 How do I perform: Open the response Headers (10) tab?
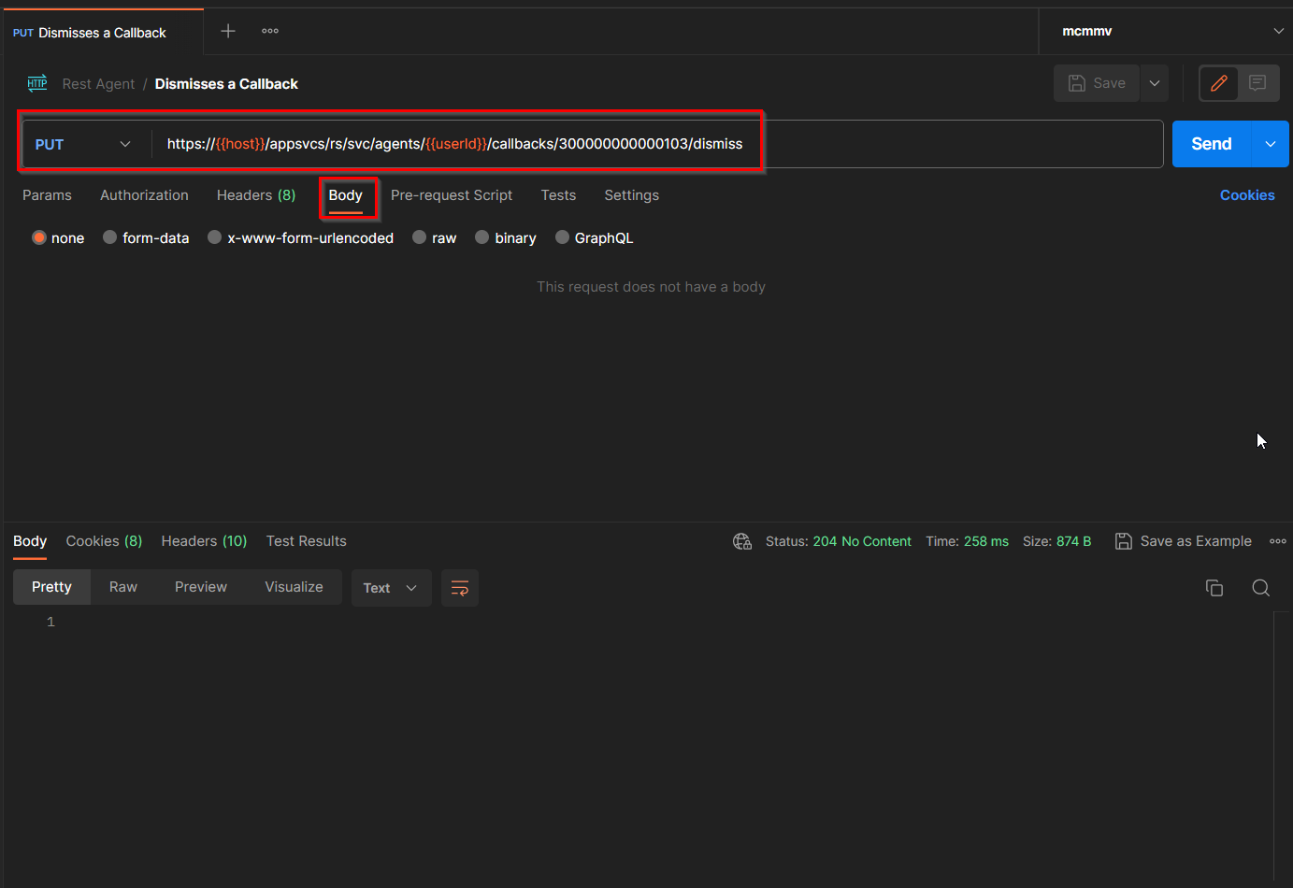point(204,541)
